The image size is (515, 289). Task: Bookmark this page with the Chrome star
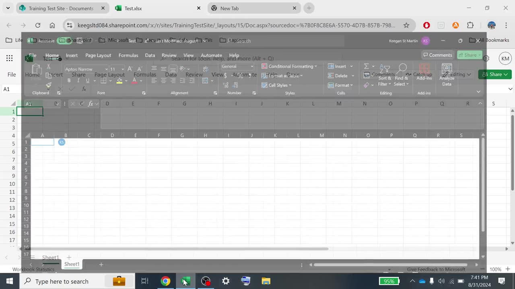pyautogui.click(x=406, y=25)
